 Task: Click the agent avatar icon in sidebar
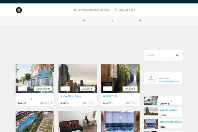[151, 78]
